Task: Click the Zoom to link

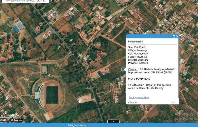Action: pos(133,102)
